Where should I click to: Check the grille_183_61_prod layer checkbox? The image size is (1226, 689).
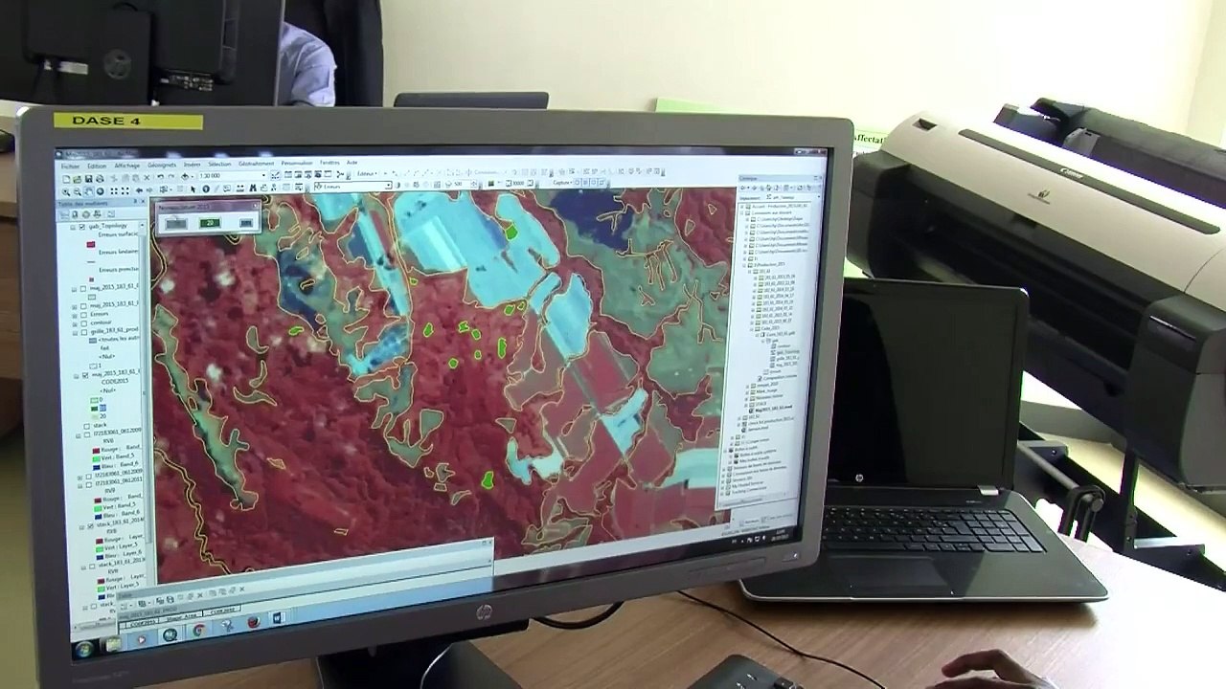pos(84,333)
